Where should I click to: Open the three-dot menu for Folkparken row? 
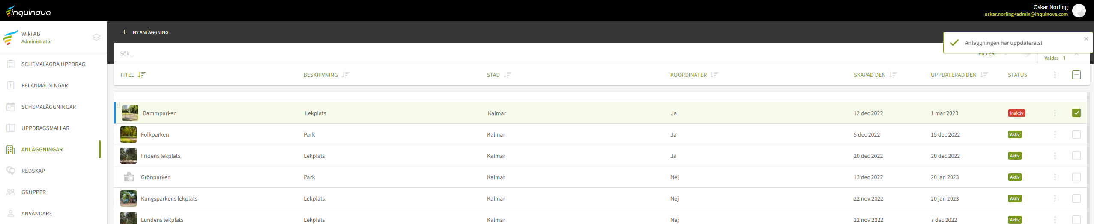[x=1055, y=134]
